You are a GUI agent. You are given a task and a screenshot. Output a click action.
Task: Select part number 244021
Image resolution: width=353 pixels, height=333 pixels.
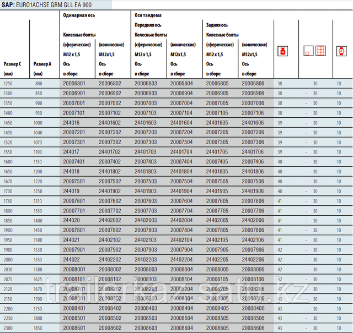click(x=71, y=240)
